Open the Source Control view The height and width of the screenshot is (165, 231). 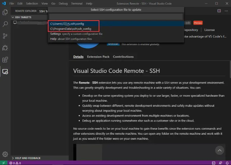pos(5,36)
